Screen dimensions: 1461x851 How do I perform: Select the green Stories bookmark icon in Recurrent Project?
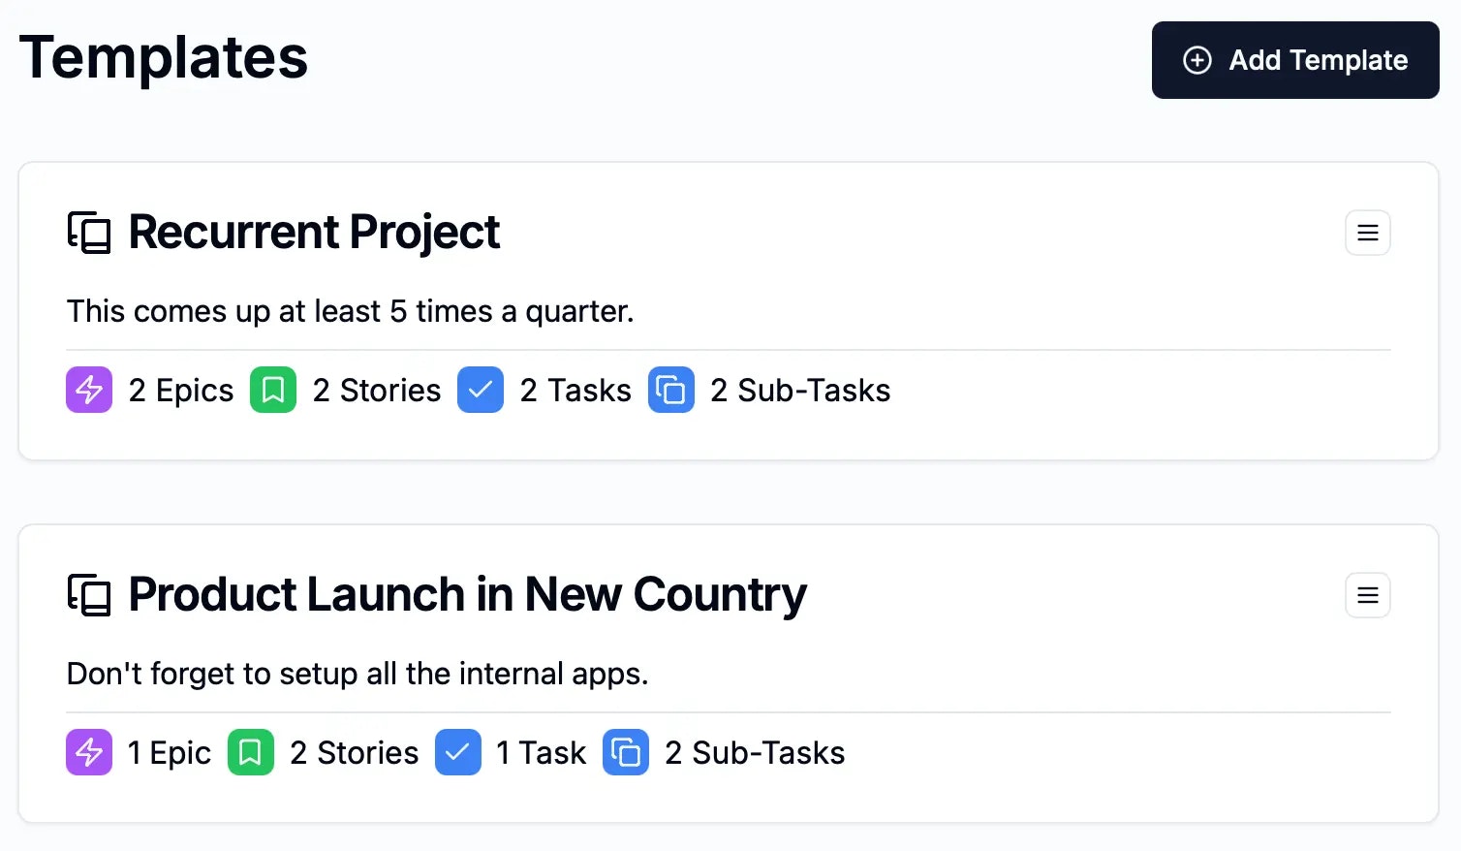[x=273, y=390]
